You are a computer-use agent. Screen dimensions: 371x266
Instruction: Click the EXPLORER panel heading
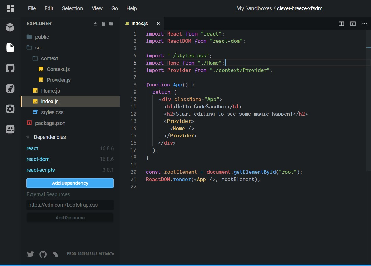click(39, 24)
